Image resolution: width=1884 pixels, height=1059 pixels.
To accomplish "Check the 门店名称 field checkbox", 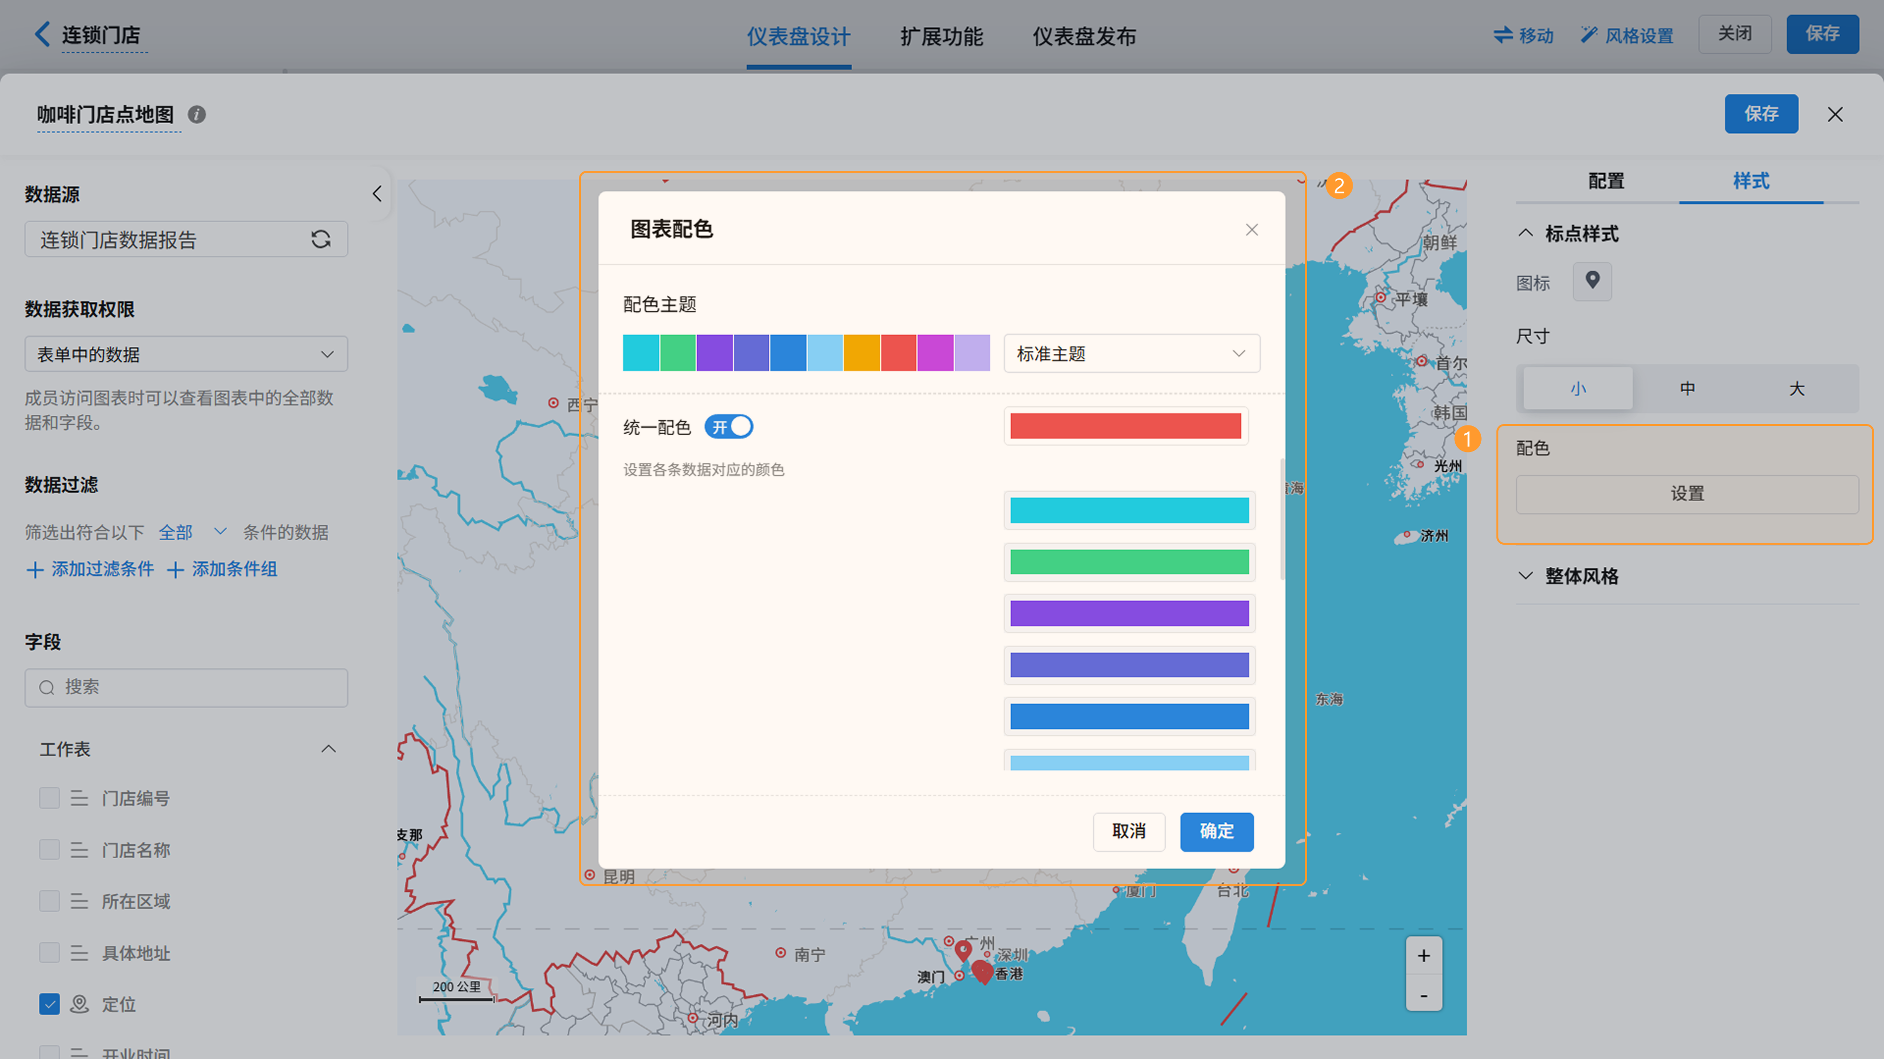I will [49, 850].
